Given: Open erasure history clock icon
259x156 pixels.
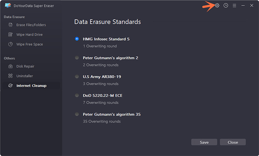Looking at the screenshot, I should pyautogui.click(x=226, y=5).
